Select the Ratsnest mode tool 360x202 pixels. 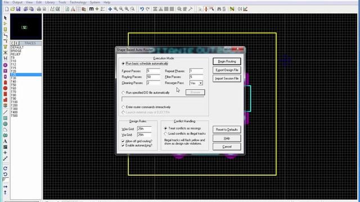[5, 52]
